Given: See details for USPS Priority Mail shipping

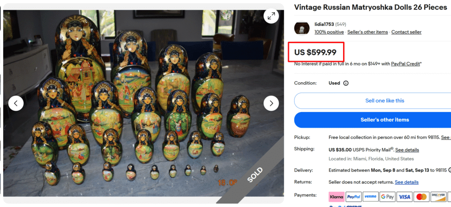Looking at the screenshot, I should pyautogui.click(x=407, y=150).
